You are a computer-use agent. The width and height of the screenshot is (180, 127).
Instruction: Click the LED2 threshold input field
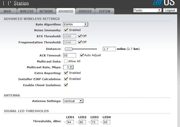pyautogui.click(x=82, y=122)
